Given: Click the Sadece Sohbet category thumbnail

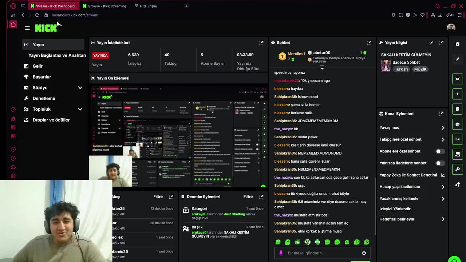Looking at the screenshot, I should [x=386, y=66].
